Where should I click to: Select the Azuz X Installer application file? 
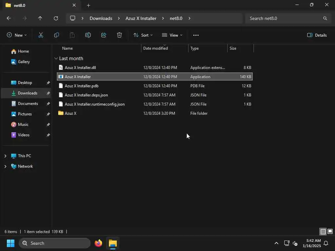(x=155, y=77)
